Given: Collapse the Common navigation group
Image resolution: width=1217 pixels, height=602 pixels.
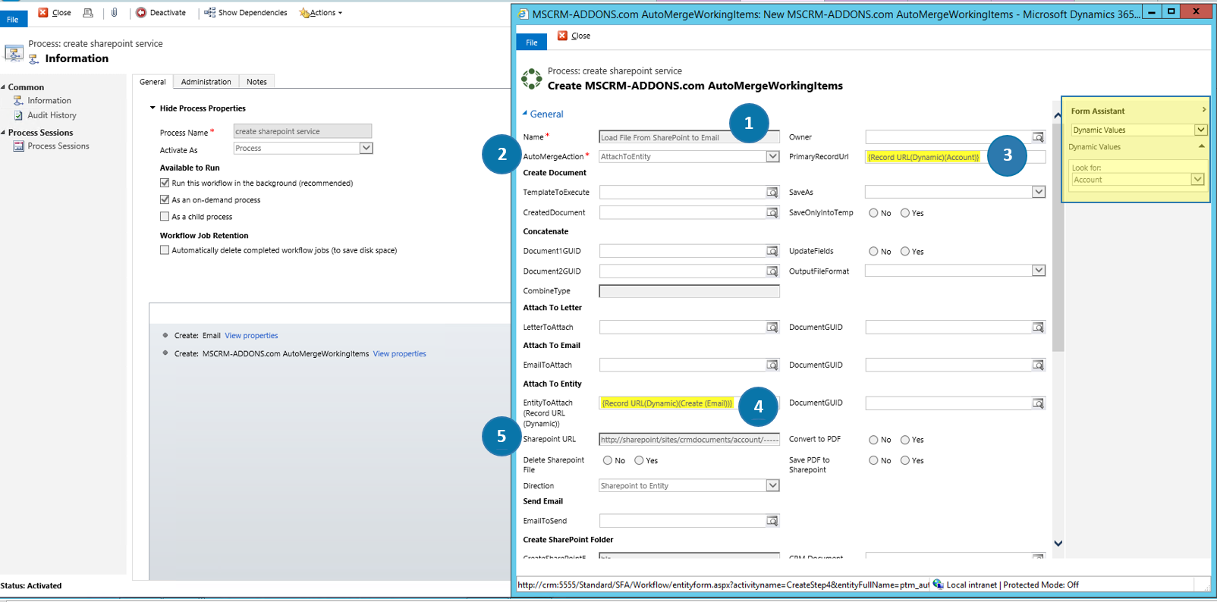Looking at the screenshot, I should [x=3, y=87].
